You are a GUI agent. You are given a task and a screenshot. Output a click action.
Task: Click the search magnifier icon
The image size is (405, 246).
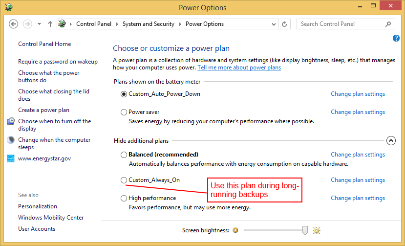coord(388,24)
